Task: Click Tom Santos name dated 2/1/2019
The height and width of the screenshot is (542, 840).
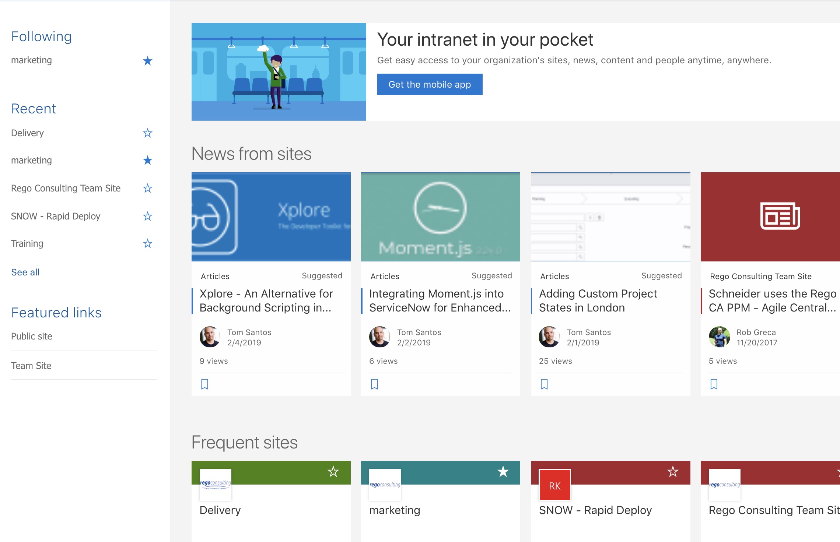Action: coord(589,332)
